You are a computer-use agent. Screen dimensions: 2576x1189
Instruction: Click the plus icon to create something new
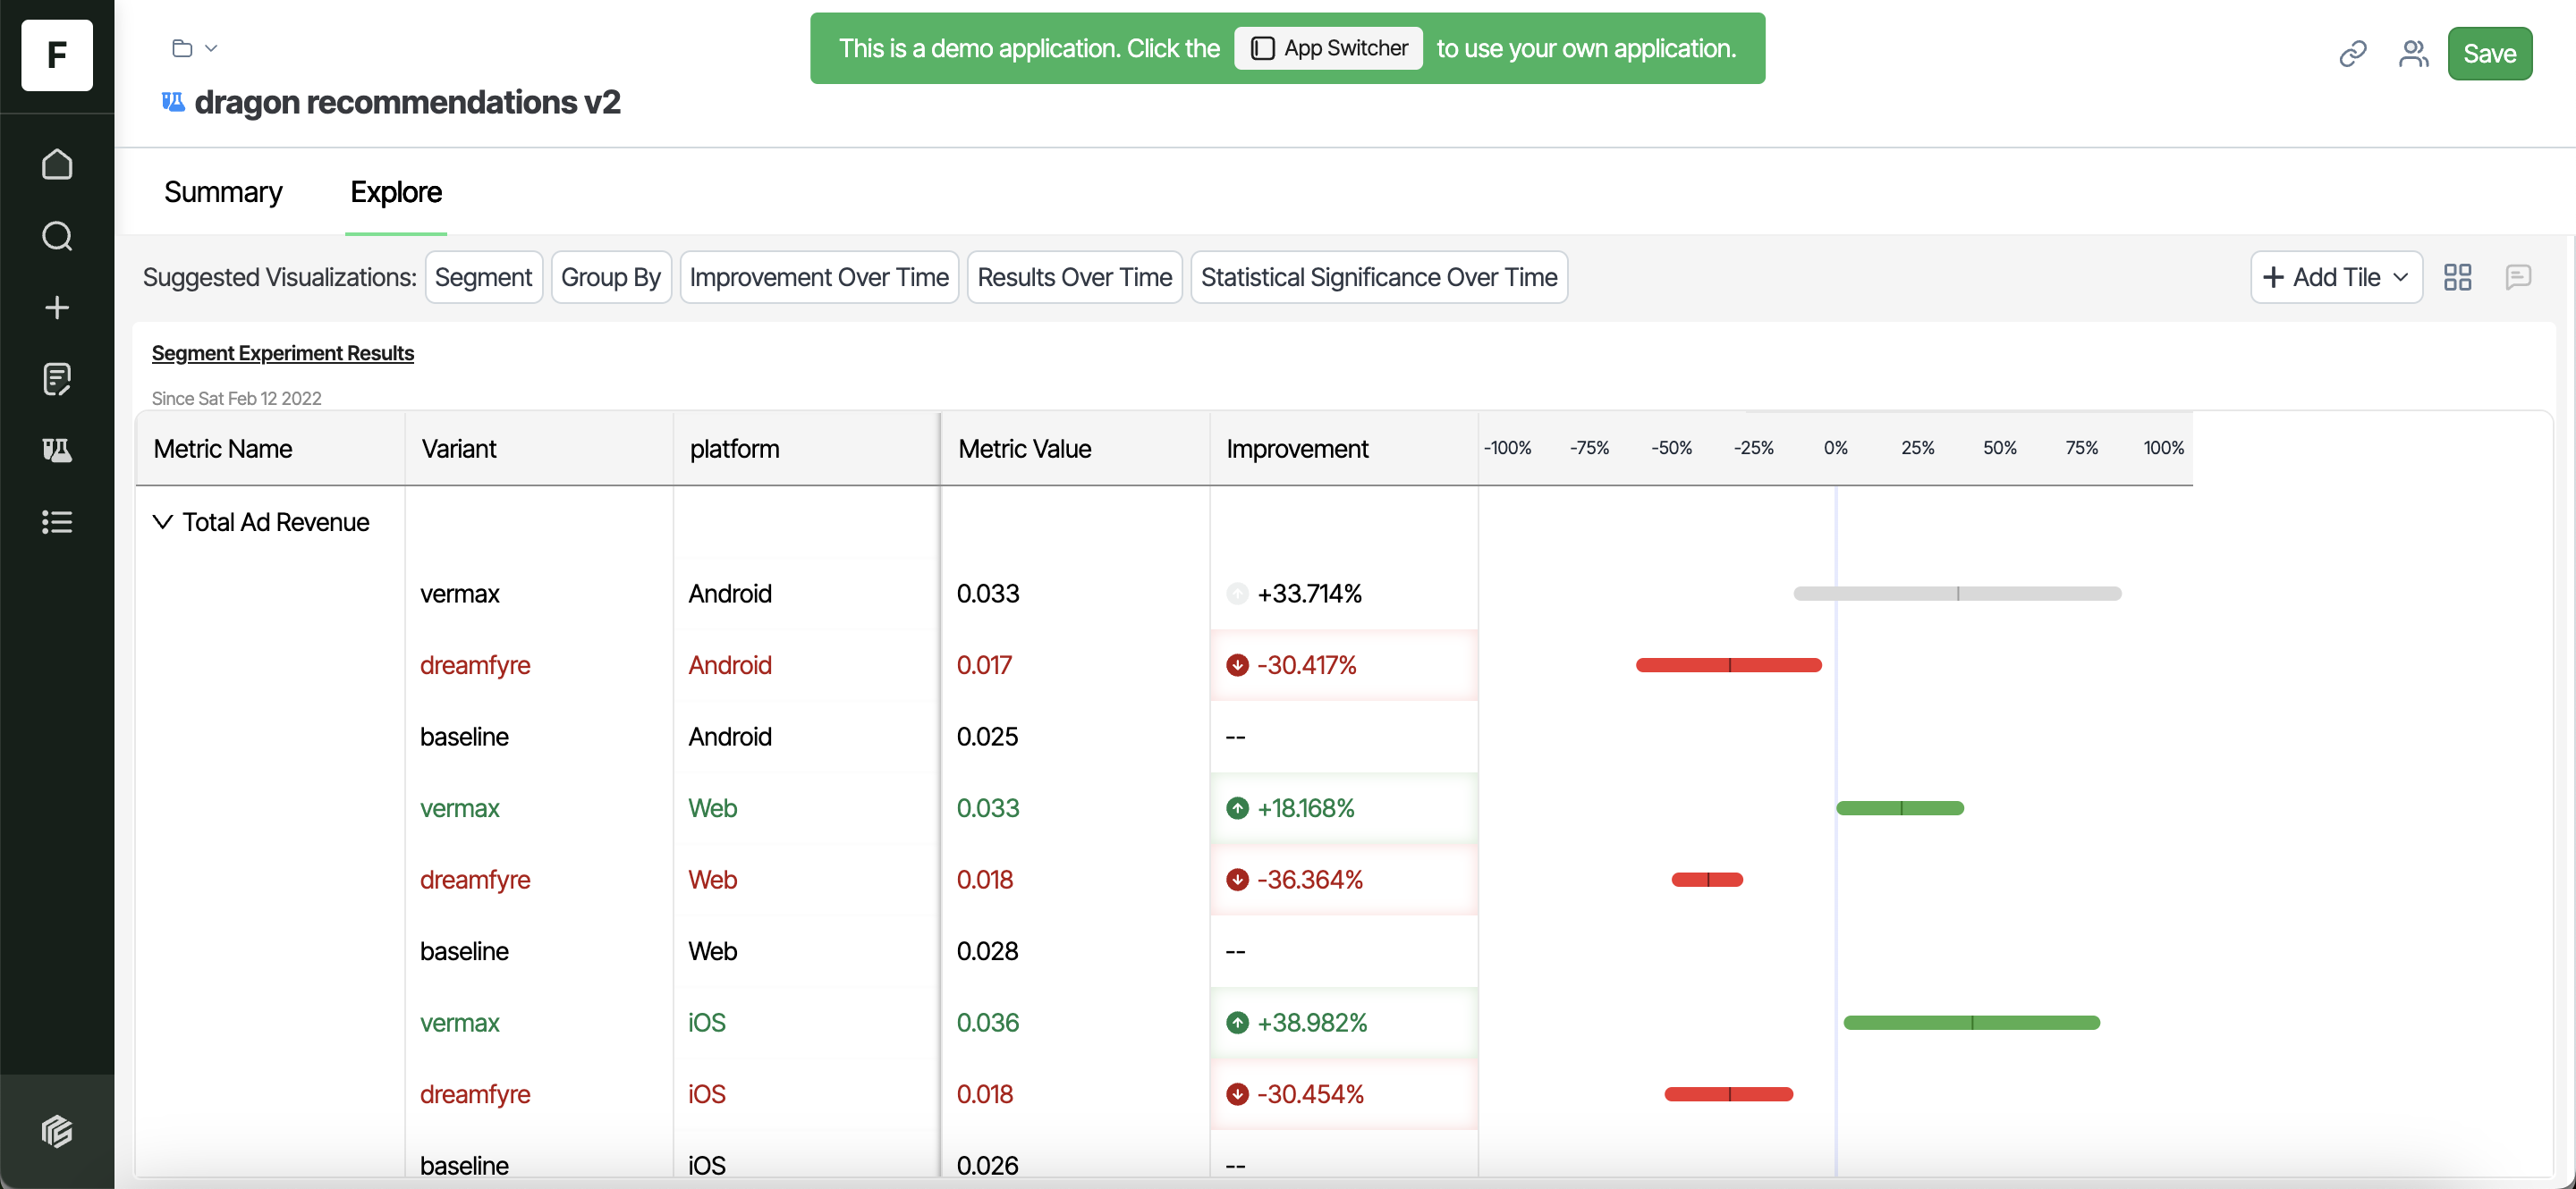[57, 308]
